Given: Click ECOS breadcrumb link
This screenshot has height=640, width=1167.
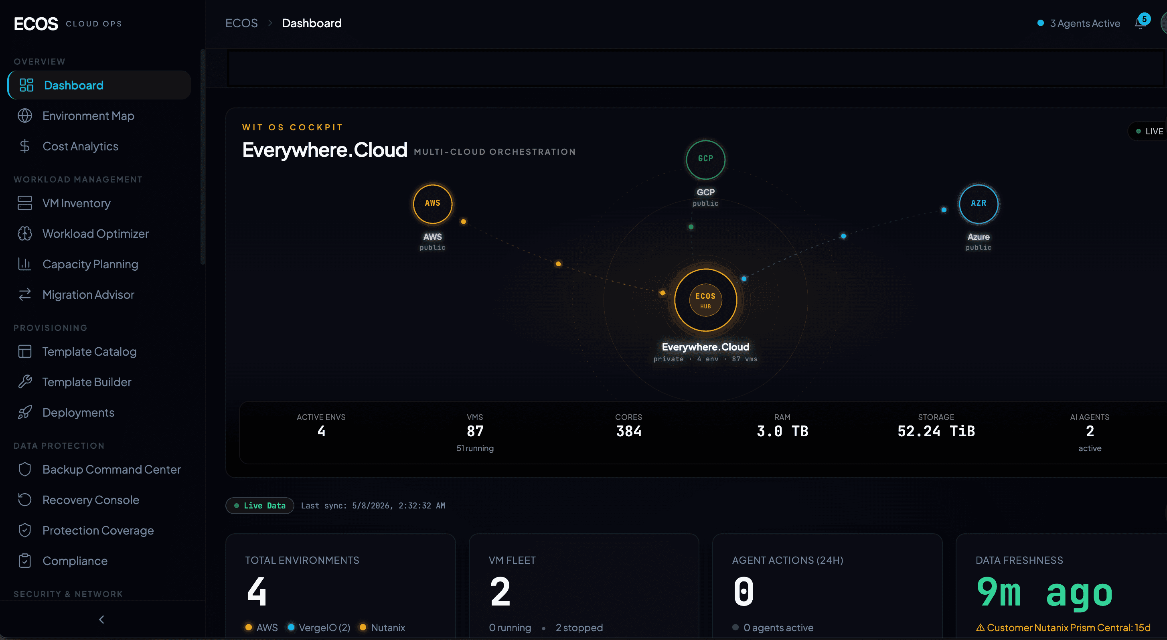Looking at the screenshot, I should tap(241, 23).
